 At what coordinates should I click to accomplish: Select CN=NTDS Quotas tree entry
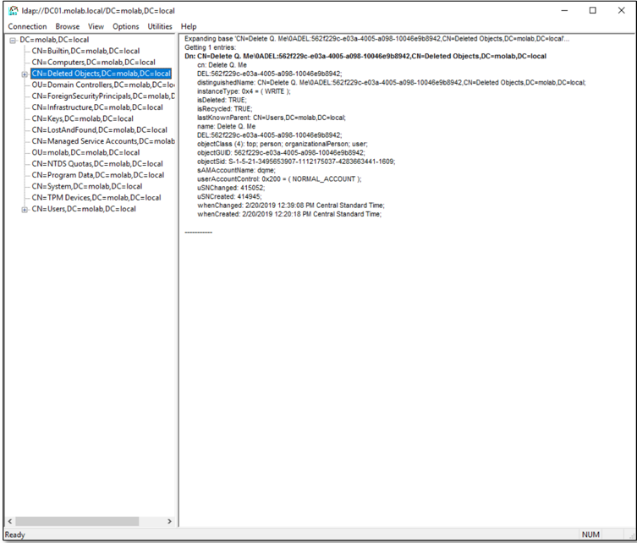coord(96,164)
